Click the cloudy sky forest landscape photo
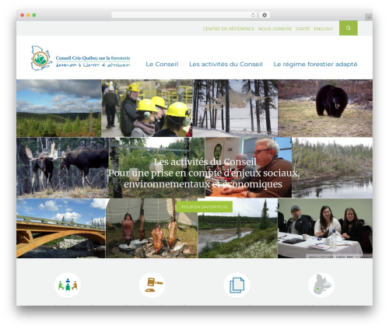389x329 pixels. pos(59,108)
